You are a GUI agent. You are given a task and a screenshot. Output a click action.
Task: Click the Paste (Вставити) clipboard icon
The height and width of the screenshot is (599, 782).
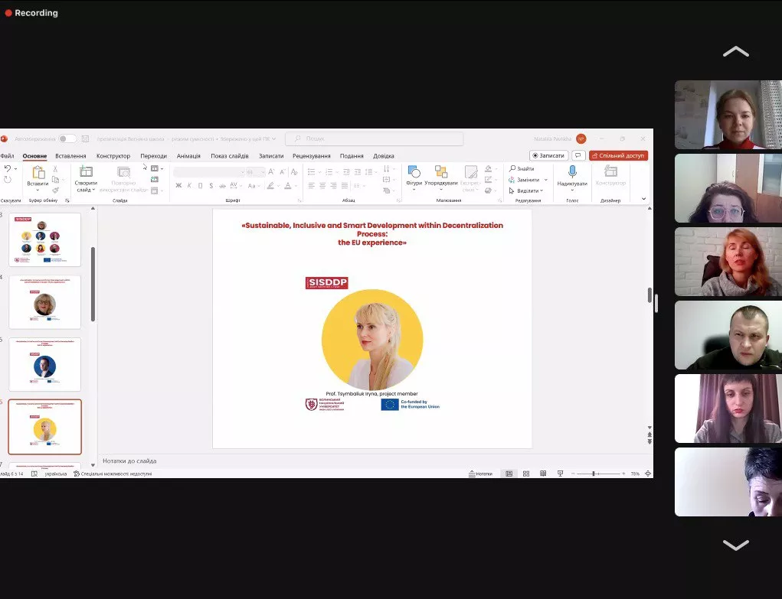[38, 172]
